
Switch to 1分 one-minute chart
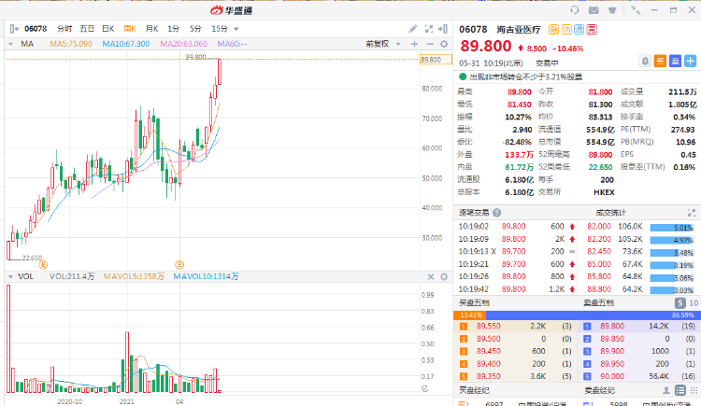[174, 29]
